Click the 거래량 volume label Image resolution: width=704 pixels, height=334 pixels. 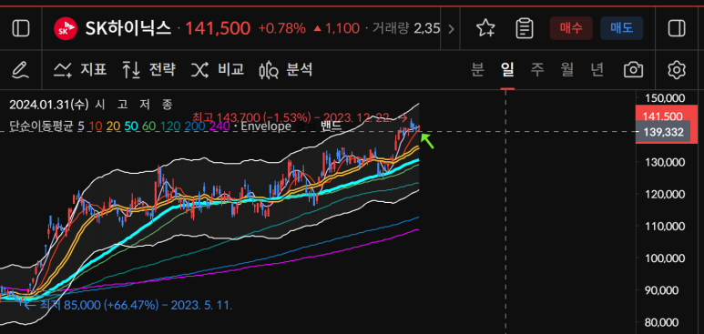coord(390,29)
